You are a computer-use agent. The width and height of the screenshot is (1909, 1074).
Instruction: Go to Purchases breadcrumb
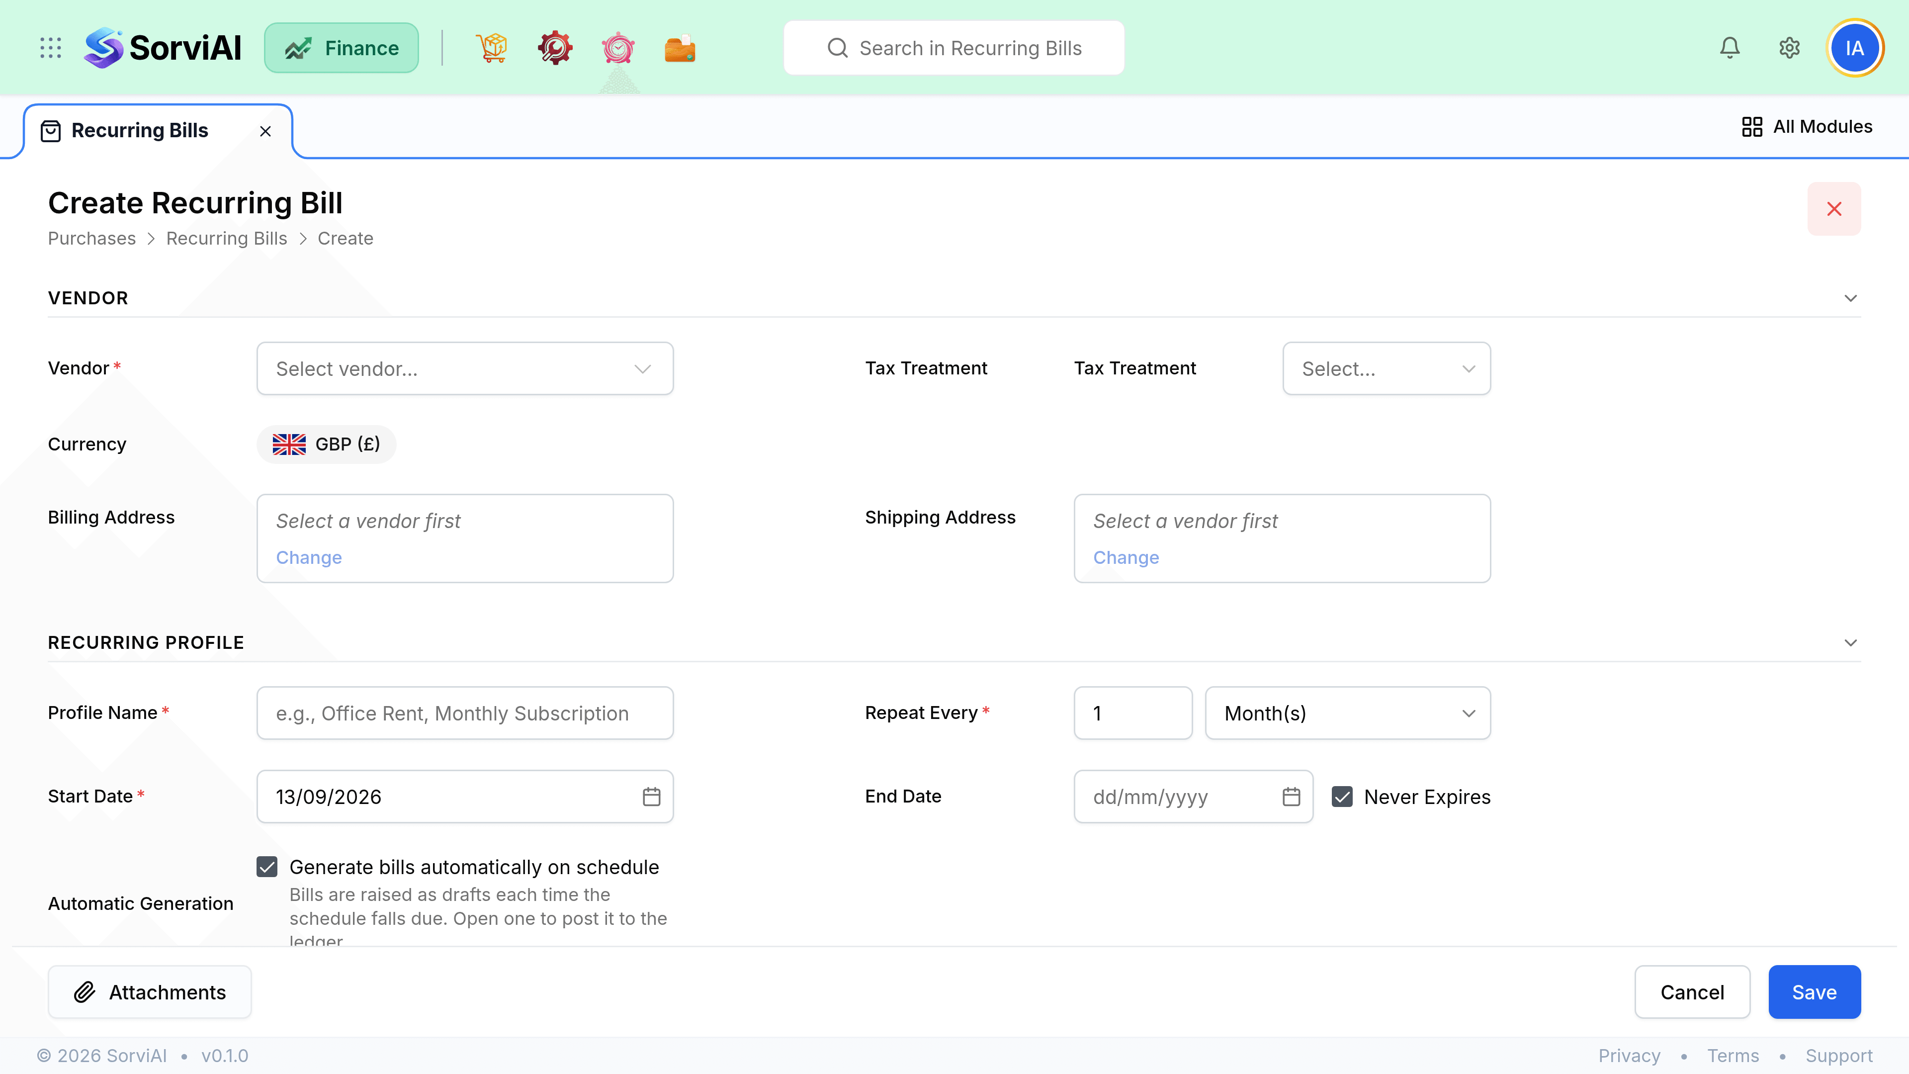pyautogui.click(x=92, y=239)
